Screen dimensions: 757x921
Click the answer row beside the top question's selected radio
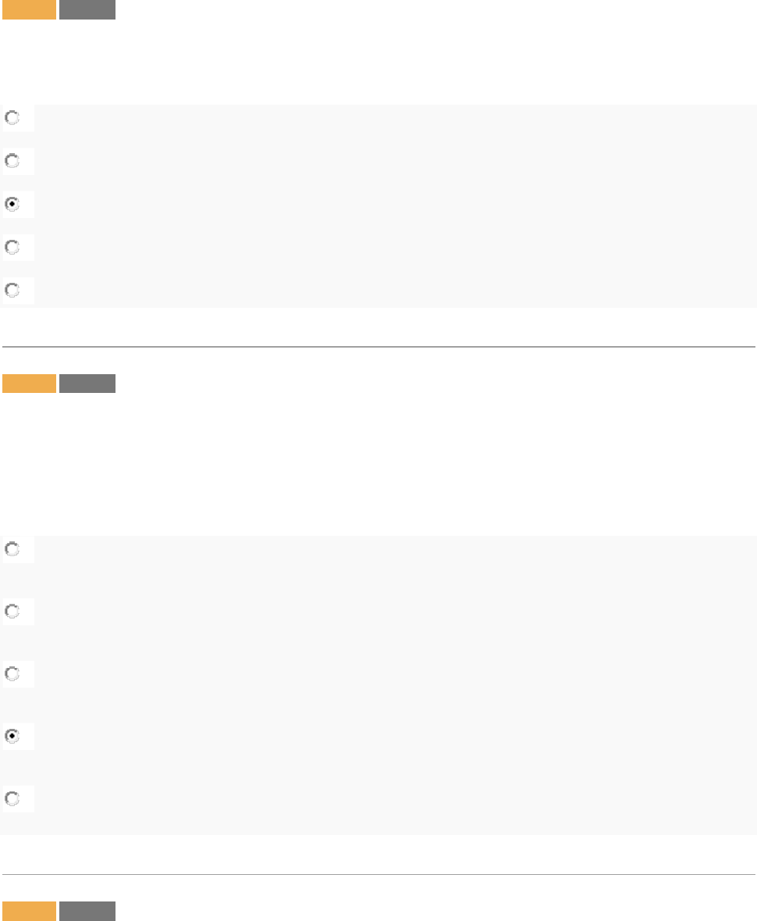(x=390, y=204)
